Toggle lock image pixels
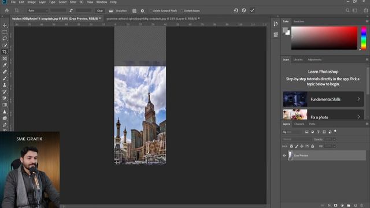The image size is (370, 208). point(297,146)
